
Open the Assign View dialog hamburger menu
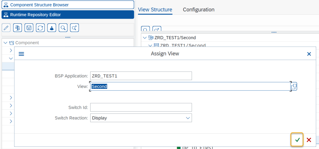(21, 54)
